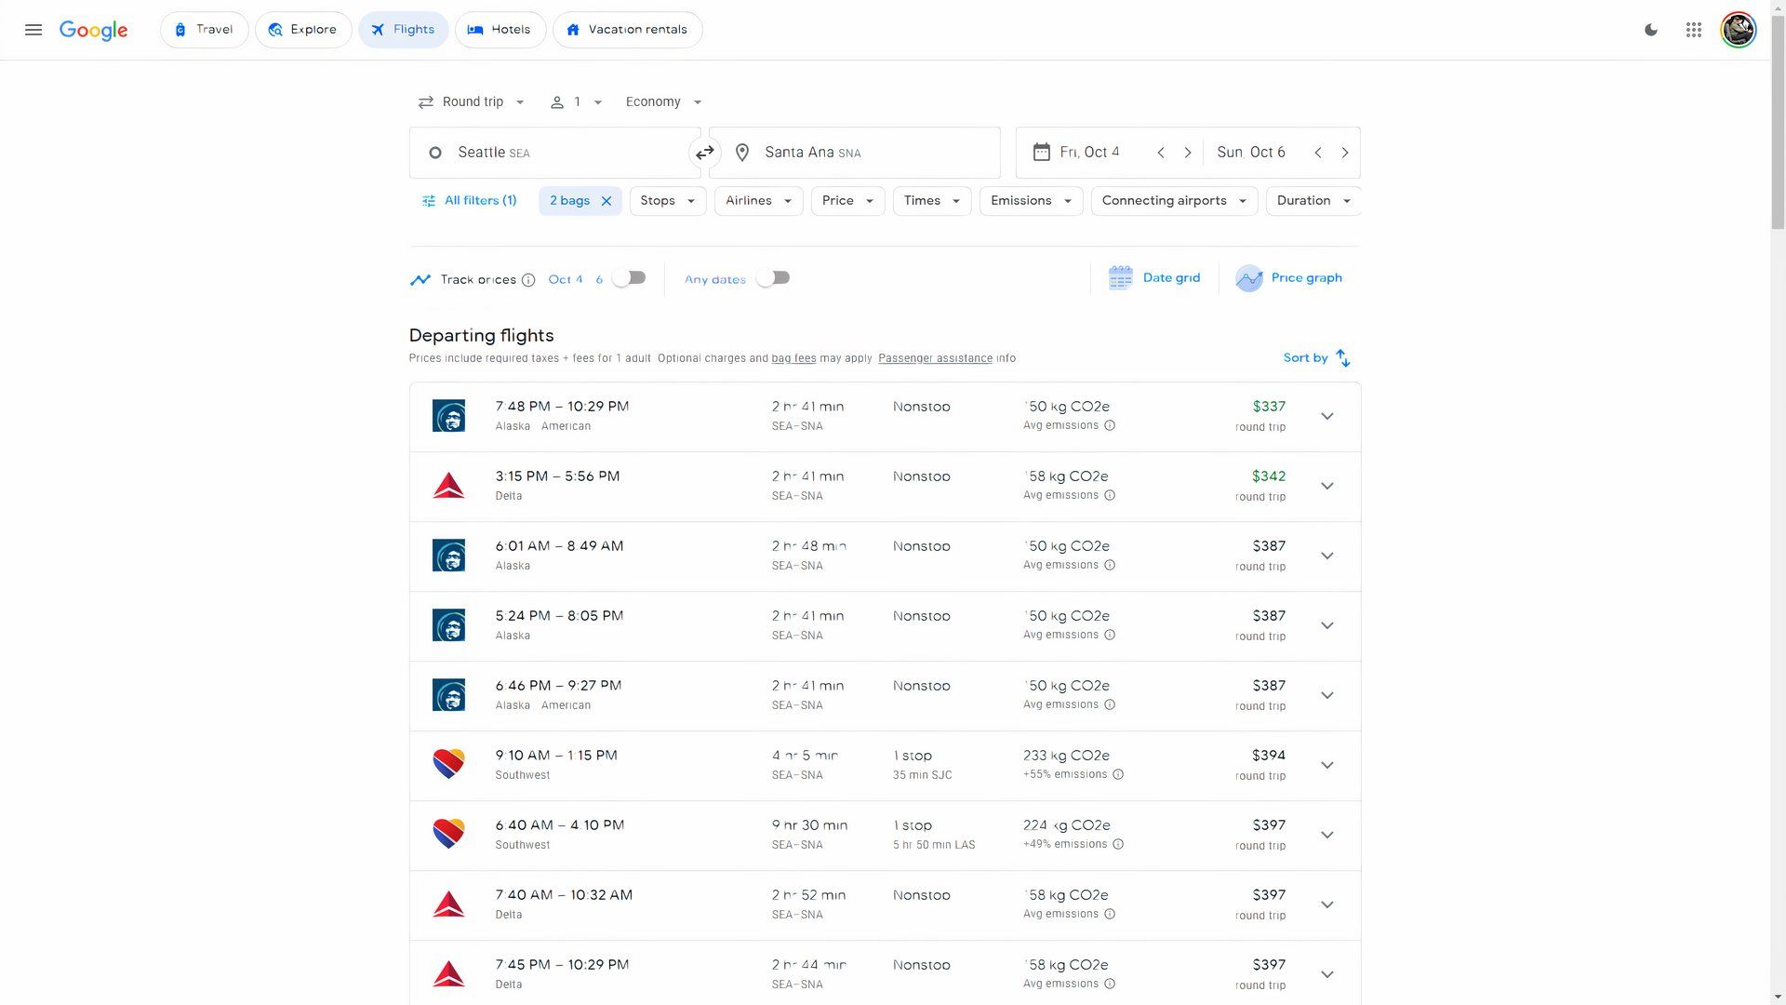
Task: Advance departure date to next day
Action: click(1188, 153)
